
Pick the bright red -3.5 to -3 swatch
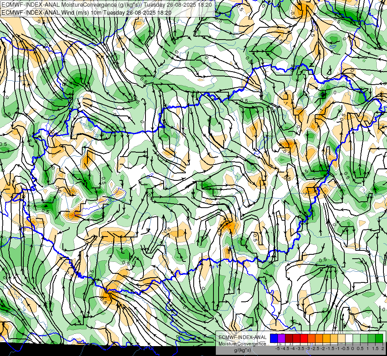[x=304, y=339]
